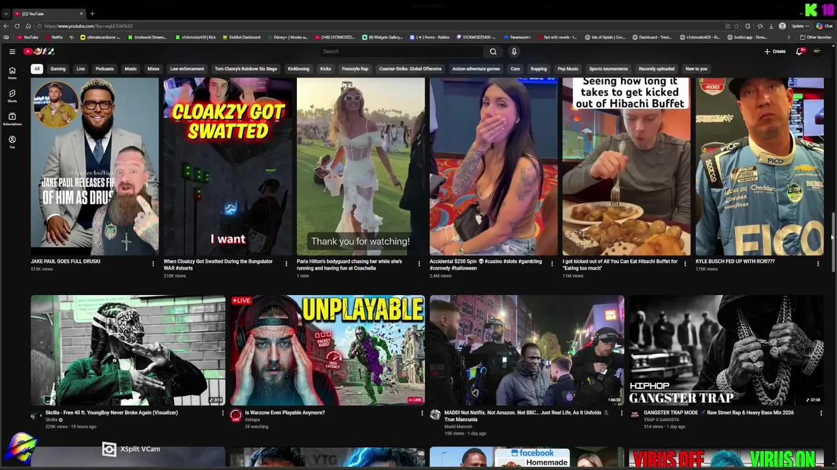Open browser extensions icon
Viewport: 837px width, 470px height.
tap(748, 26)
